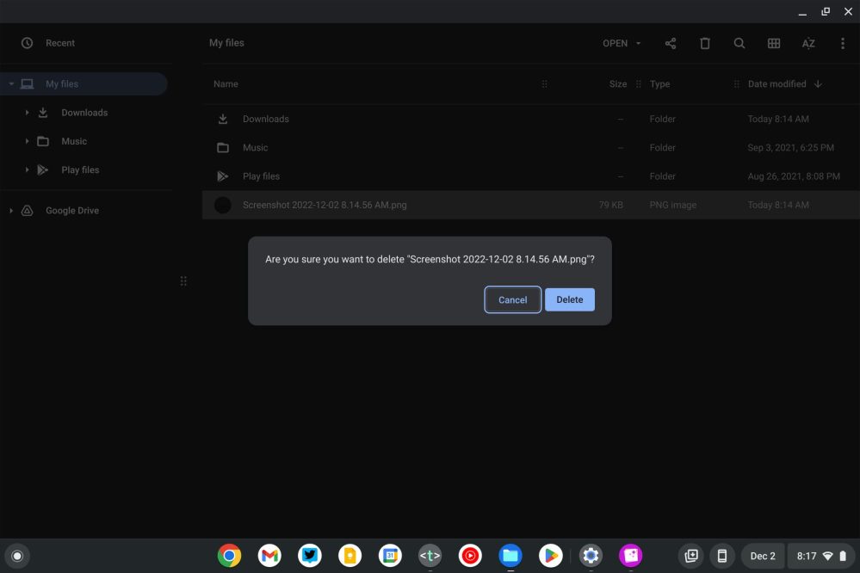Screen dimensions: 860x573
Task: Open search with the magnifier icon
Action: coord(739,43)
